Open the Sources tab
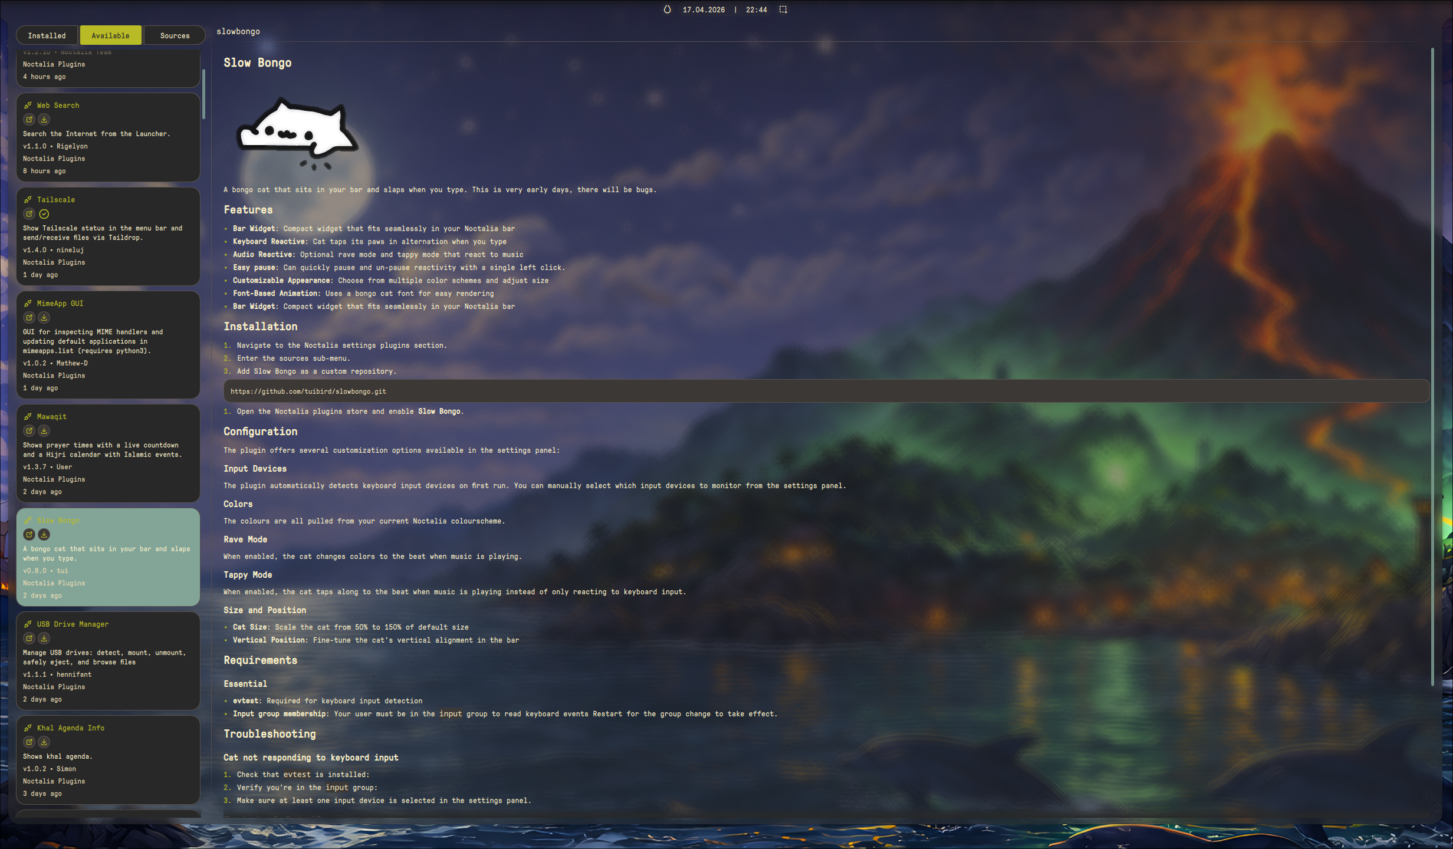 tap(175, 35)
